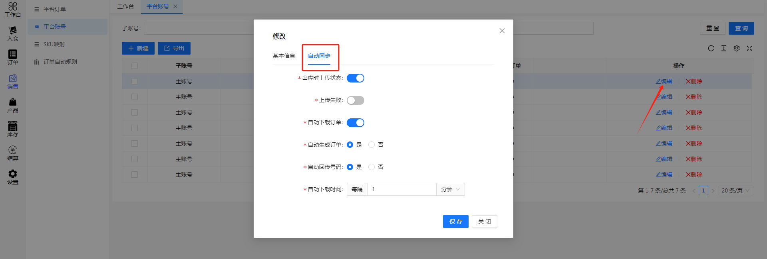Open the 工作台 sidebar icon
The height and width of the screenshot is (259, 767).
(x=13, y=10)
